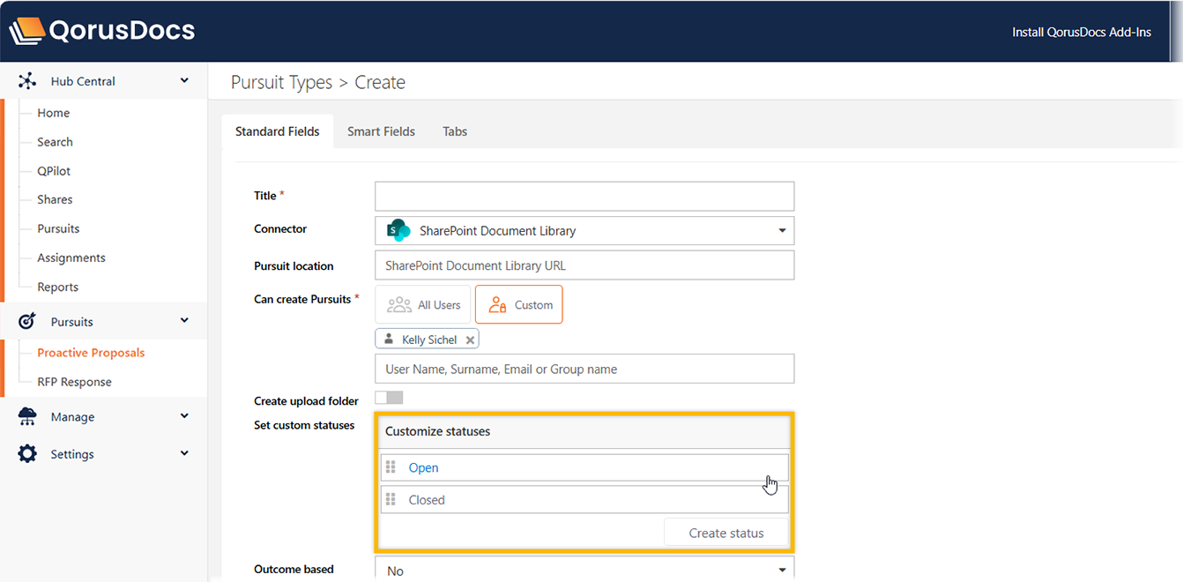1183x582 pixels.
Task: Select Custom permission option
Action: pos(519,305)
